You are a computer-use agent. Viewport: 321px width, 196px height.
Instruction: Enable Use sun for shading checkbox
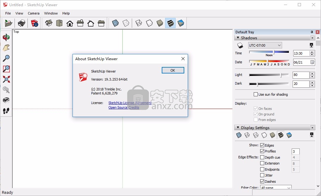point(256,94)
